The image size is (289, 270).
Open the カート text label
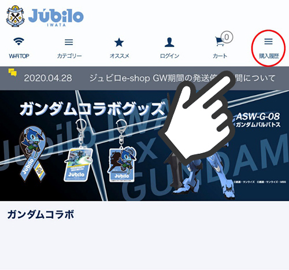[220, 56]
